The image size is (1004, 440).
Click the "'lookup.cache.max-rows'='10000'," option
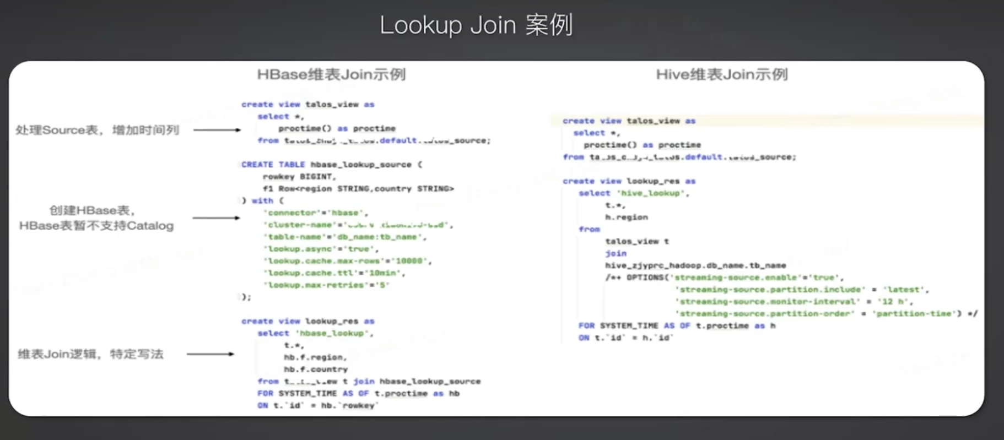(x=348, y=261)
